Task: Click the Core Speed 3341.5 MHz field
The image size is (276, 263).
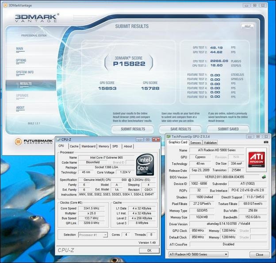Action: [x=92, y=209]
